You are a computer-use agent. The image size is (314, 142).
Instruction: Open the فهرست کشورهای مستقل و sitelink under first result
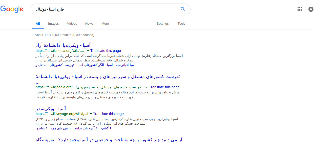click(55, 65)
